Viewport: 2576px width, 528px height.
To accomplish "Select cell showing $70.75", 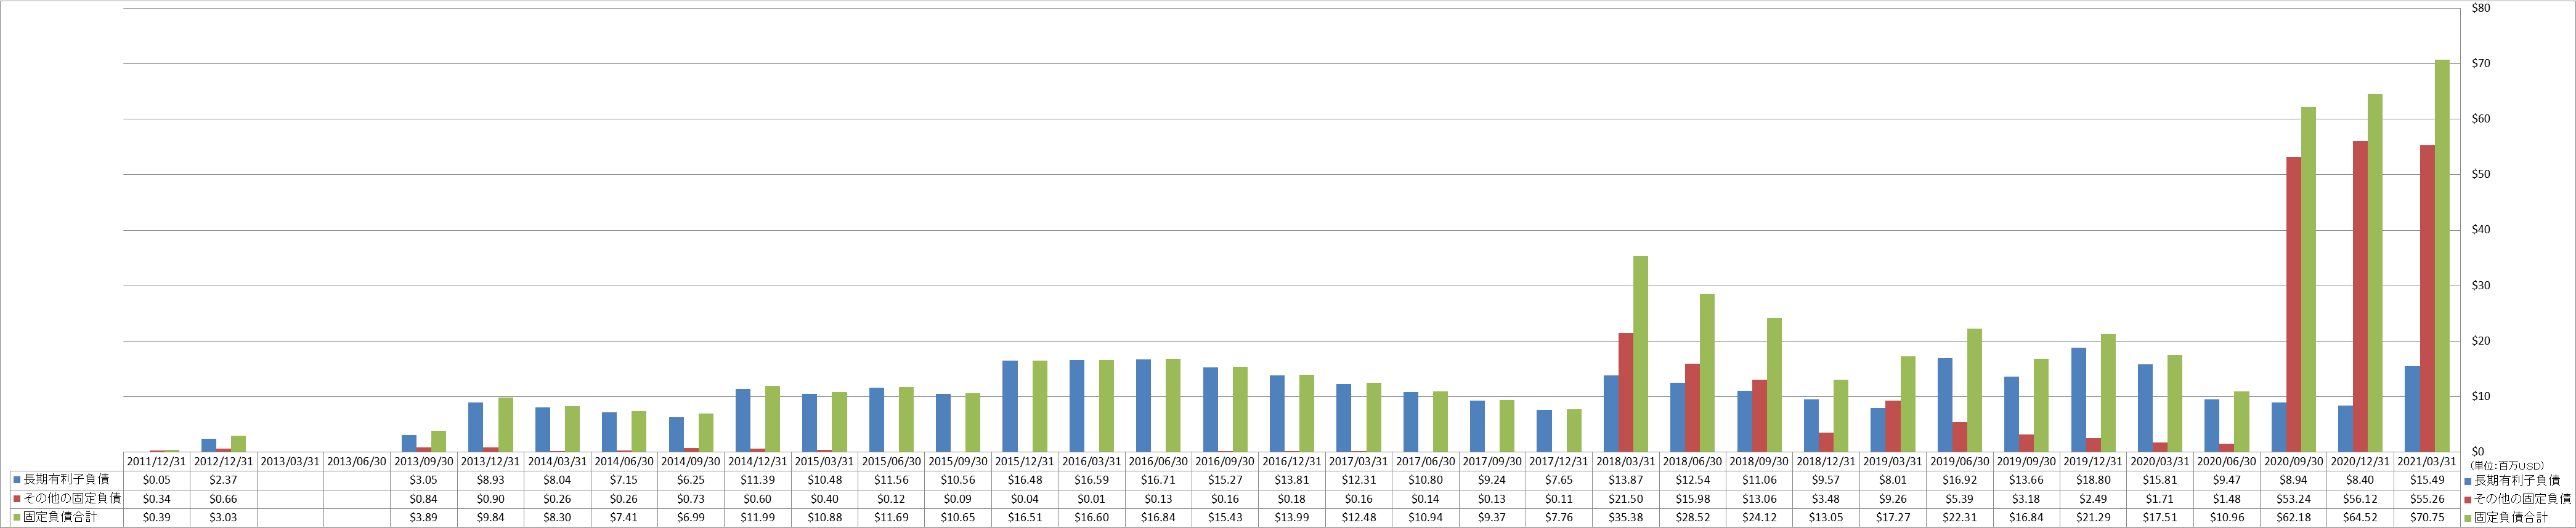I will [2428, 518].
